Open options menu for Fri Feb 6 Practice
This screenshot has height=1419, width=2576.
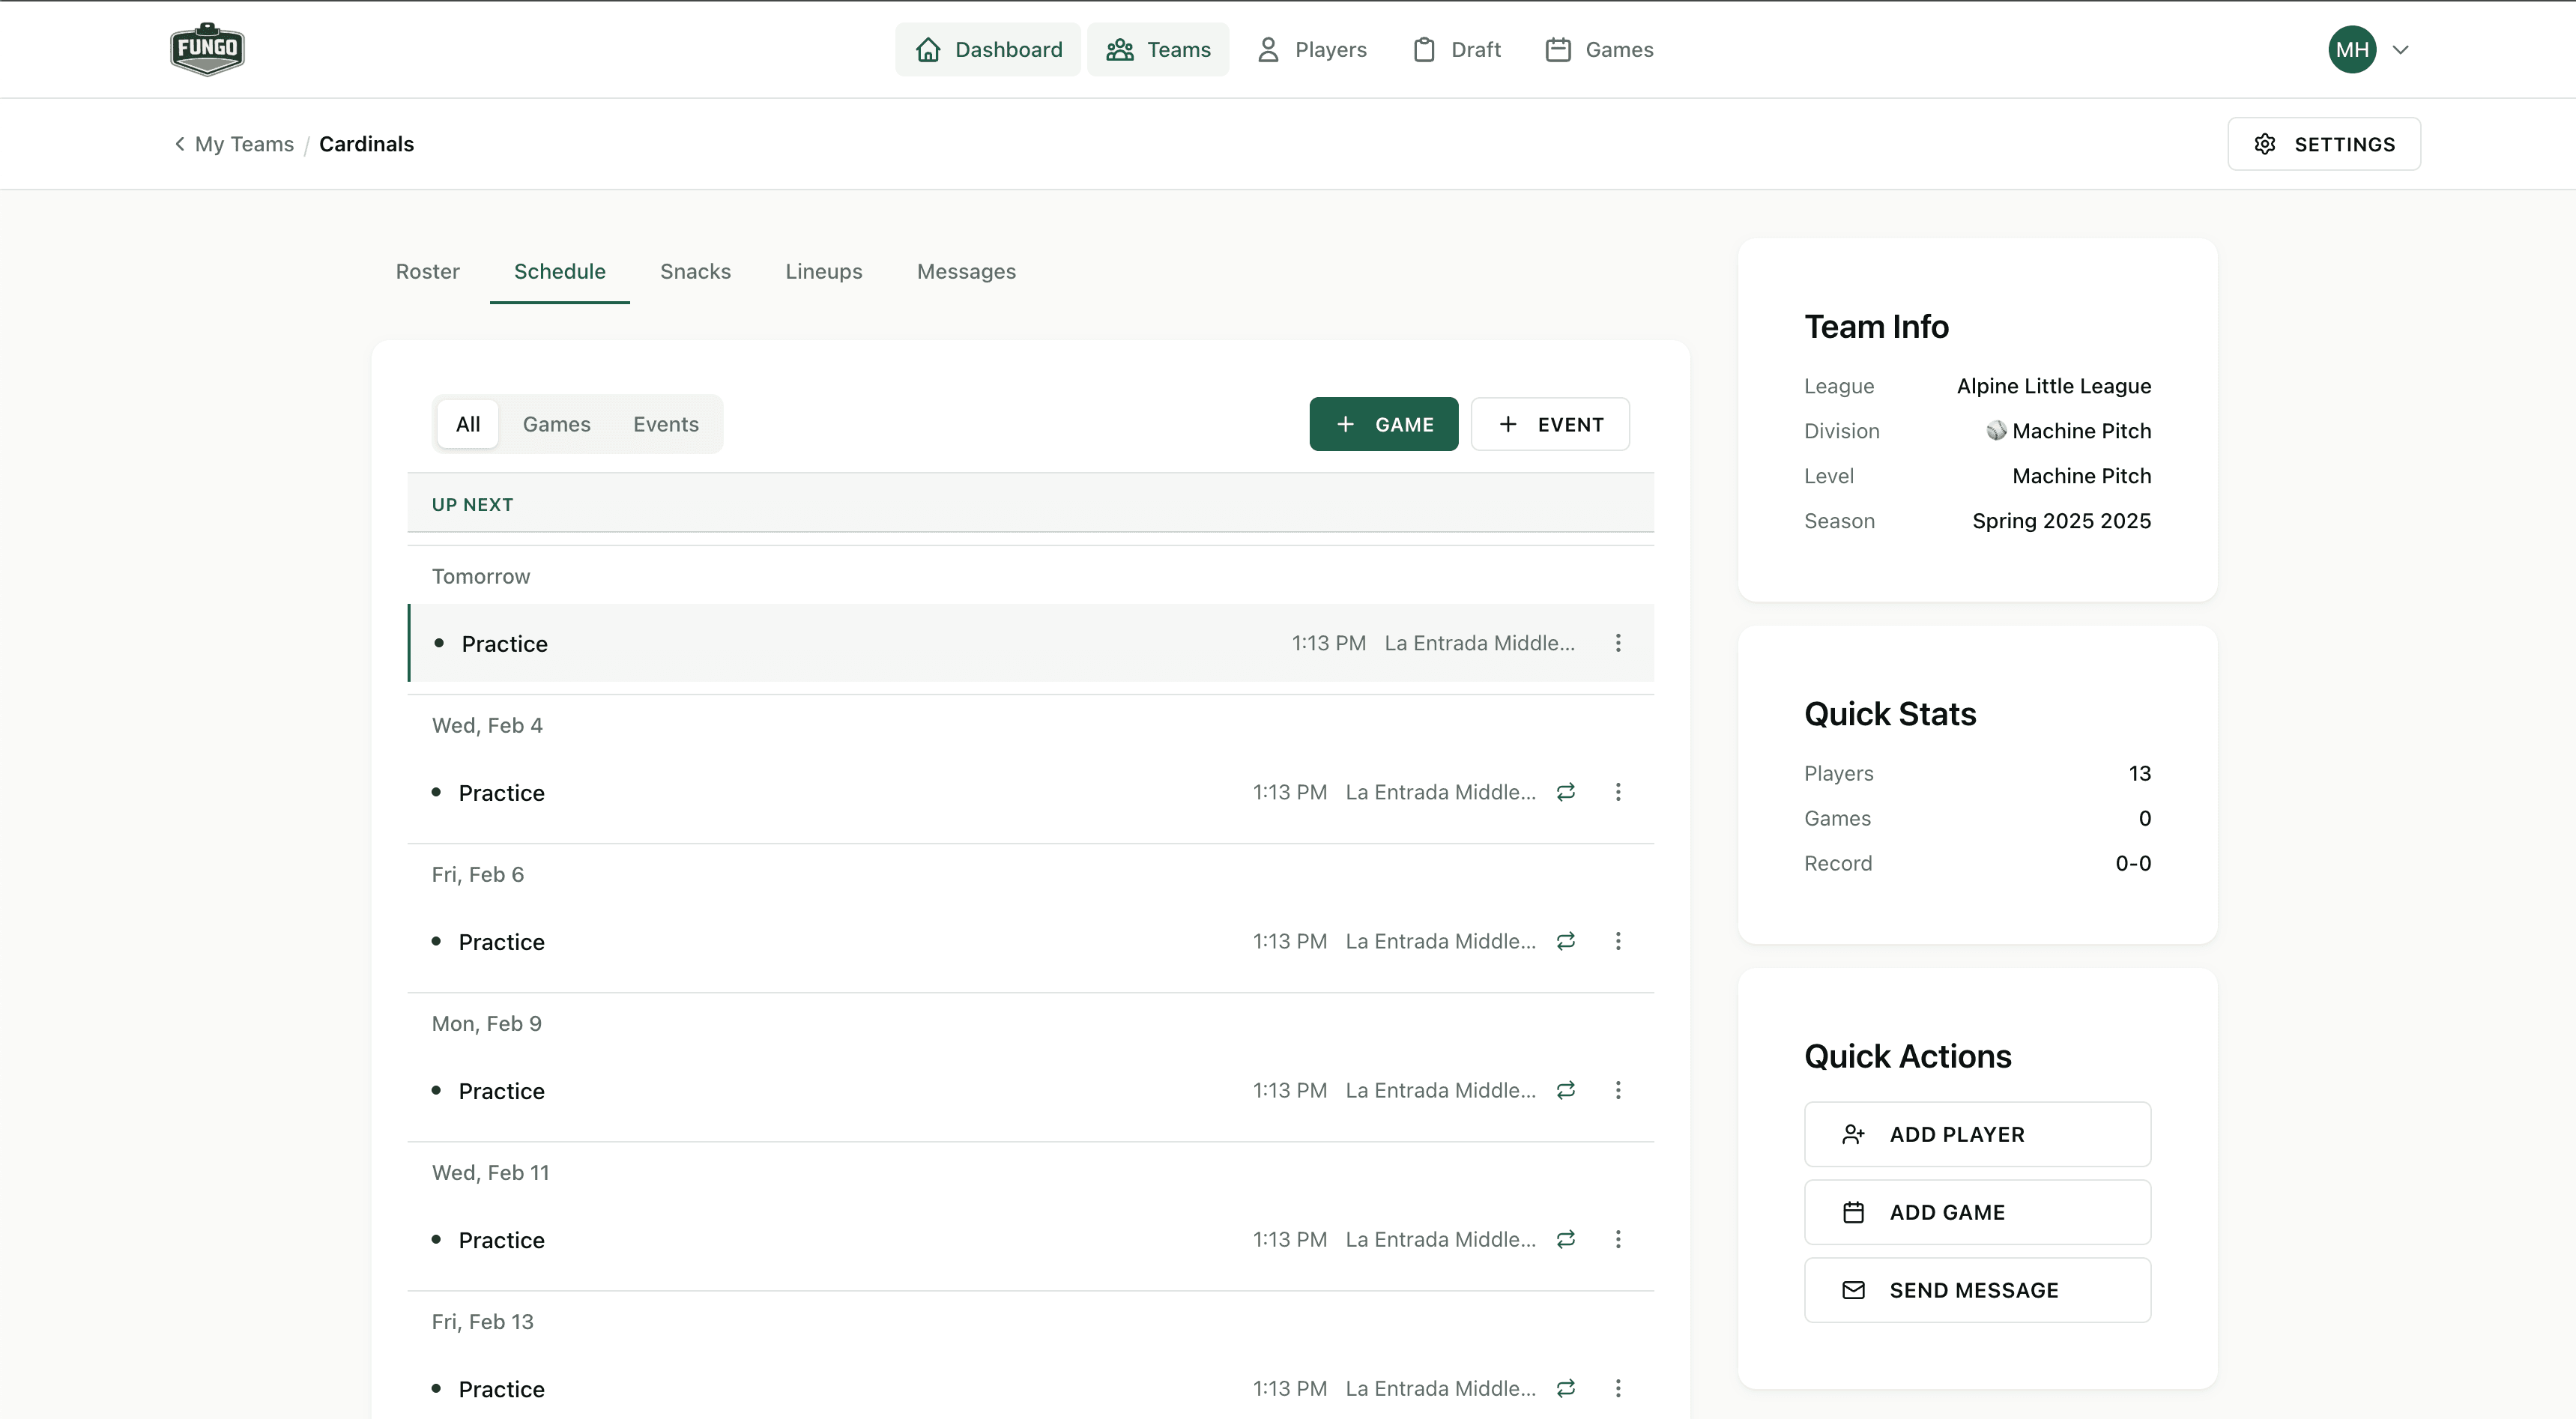tap(1618, 941)
